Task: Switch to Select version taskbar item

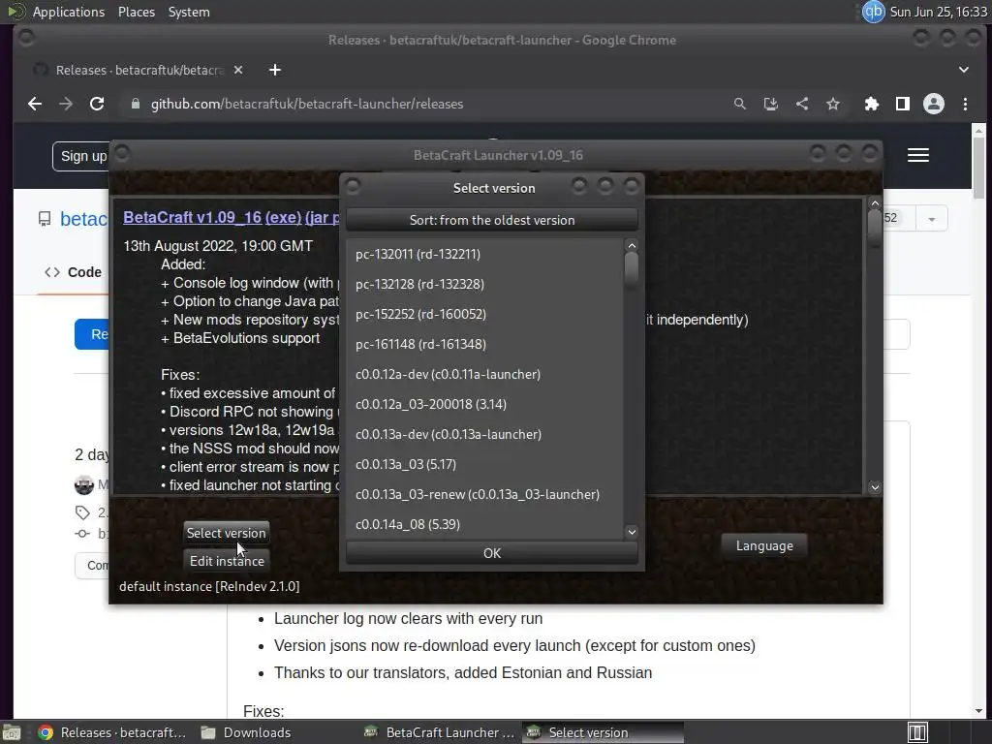Action: [x=603, y=732]
